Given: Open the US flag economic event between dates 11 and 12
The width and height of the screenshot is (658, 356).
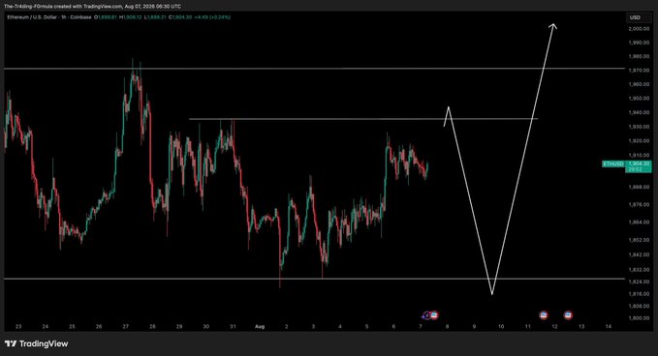Looking at the screenshot, I should pos(544,315).
